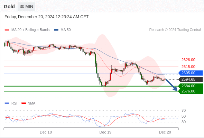The height and width of the screenshot is (138, 204).
Task: Click the blue 2605.00 pivot price tag
Action: point(191,73)
